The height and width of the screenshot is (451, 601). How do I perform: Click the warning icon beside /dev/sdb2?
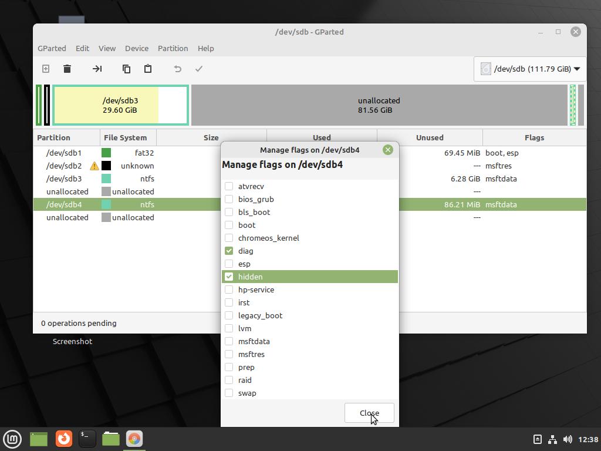tap(94, 166)
